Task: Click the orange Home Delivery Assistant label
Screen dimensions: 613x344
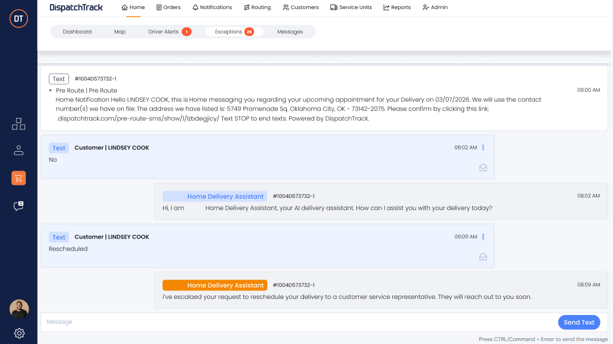Action: (x=215, y=285)
